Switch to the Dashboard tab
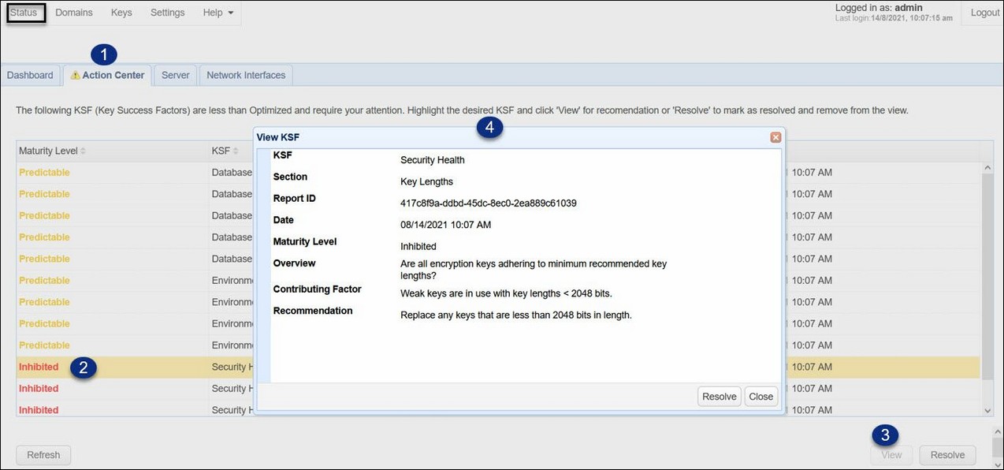Screen dimensions: 1004x470 pos(30,75)
